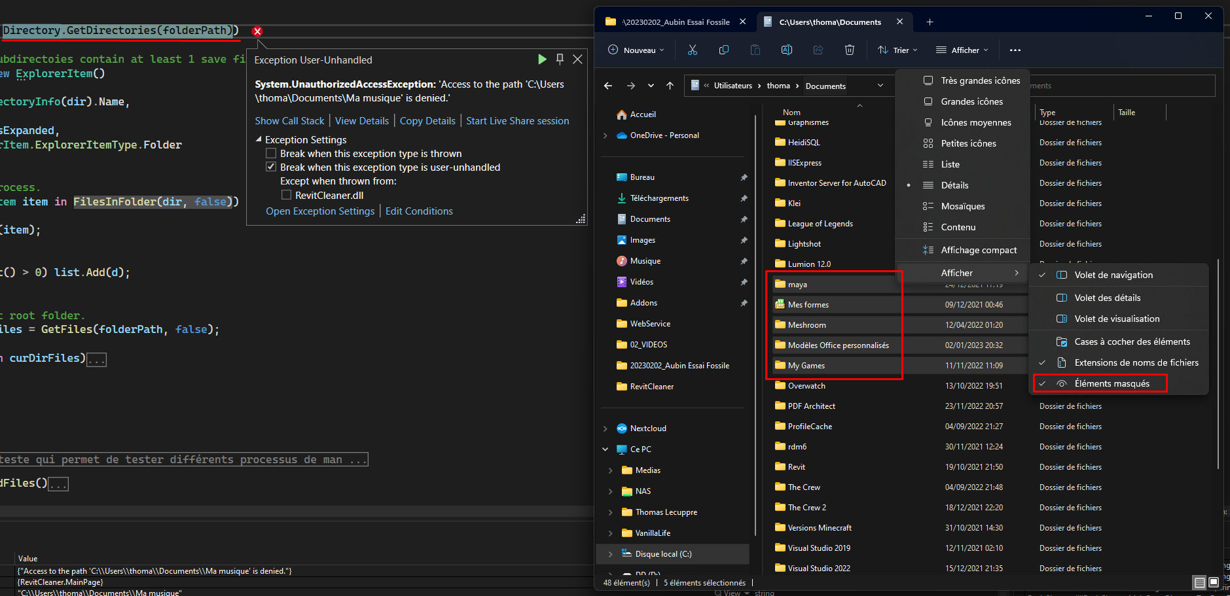The height and width of the screenshot is (596, 1230).
Task: Click the Cut icon in Explorer toolbar
Action: point(693,50)
